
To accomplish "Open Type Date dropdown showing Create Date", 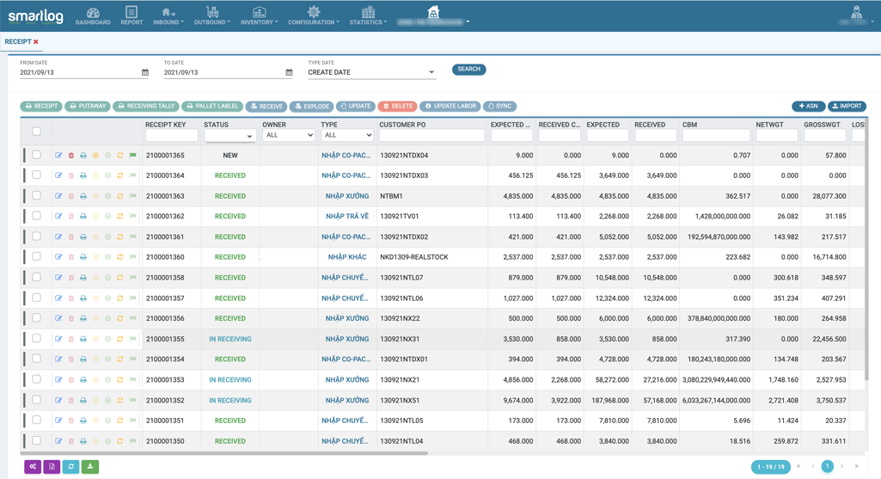I will [x=371, y=73].
